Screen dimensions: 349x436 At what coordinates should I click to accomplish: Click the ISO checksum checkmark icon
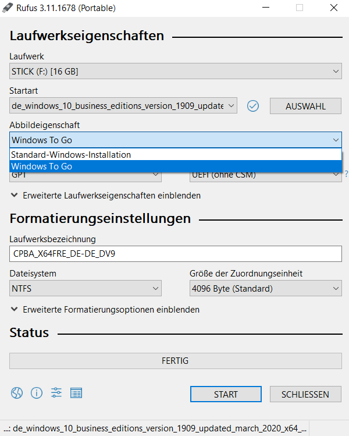(x=253, y=106)
